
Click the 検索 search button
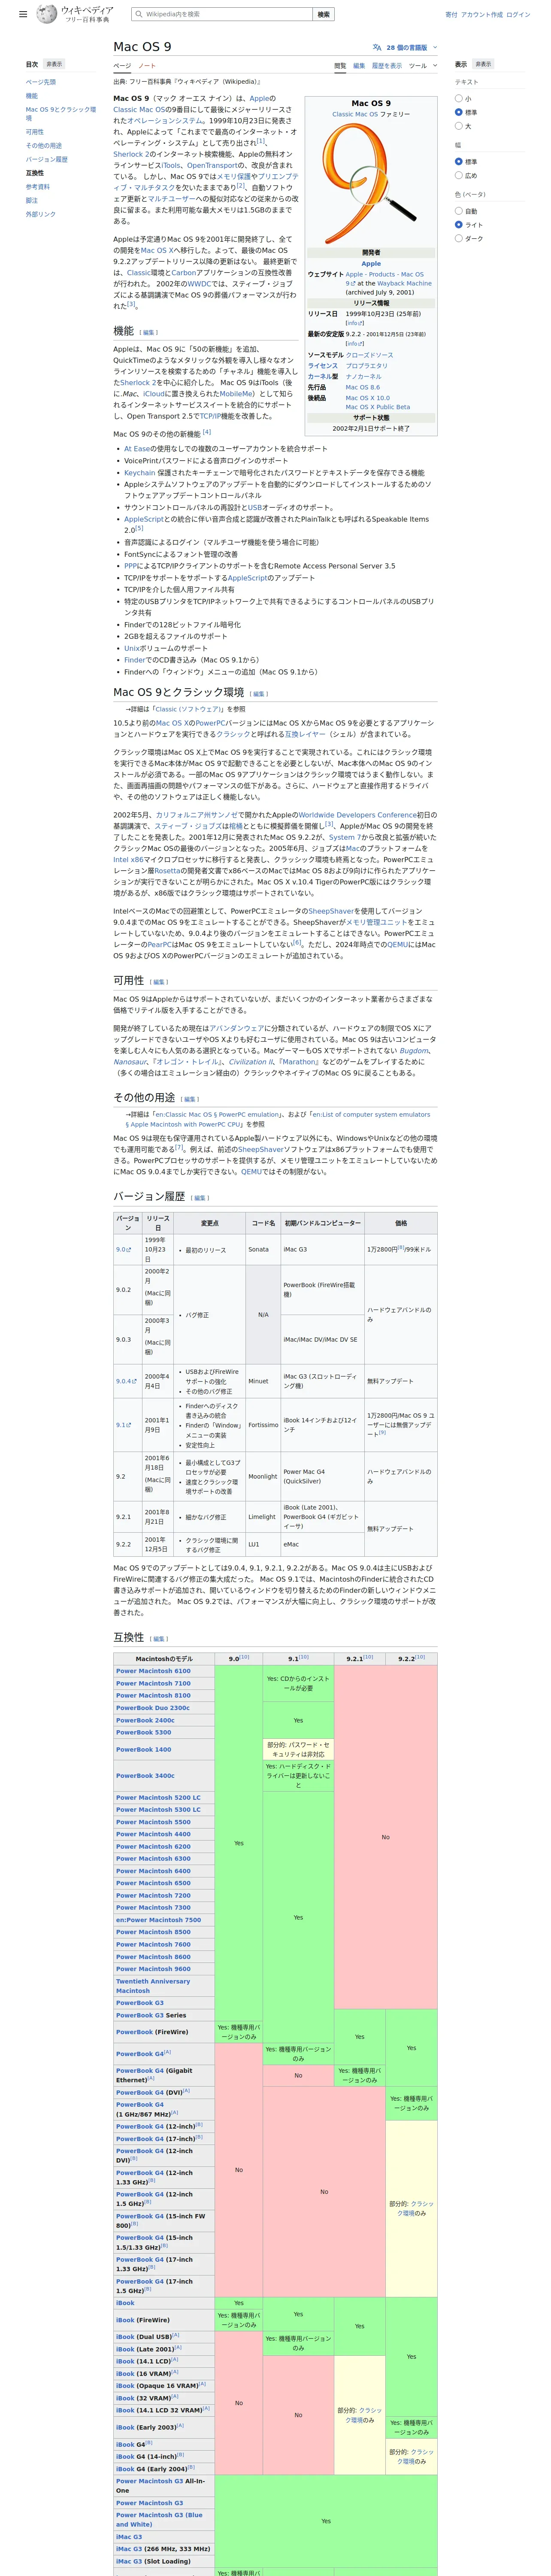[x=324, y=14]
